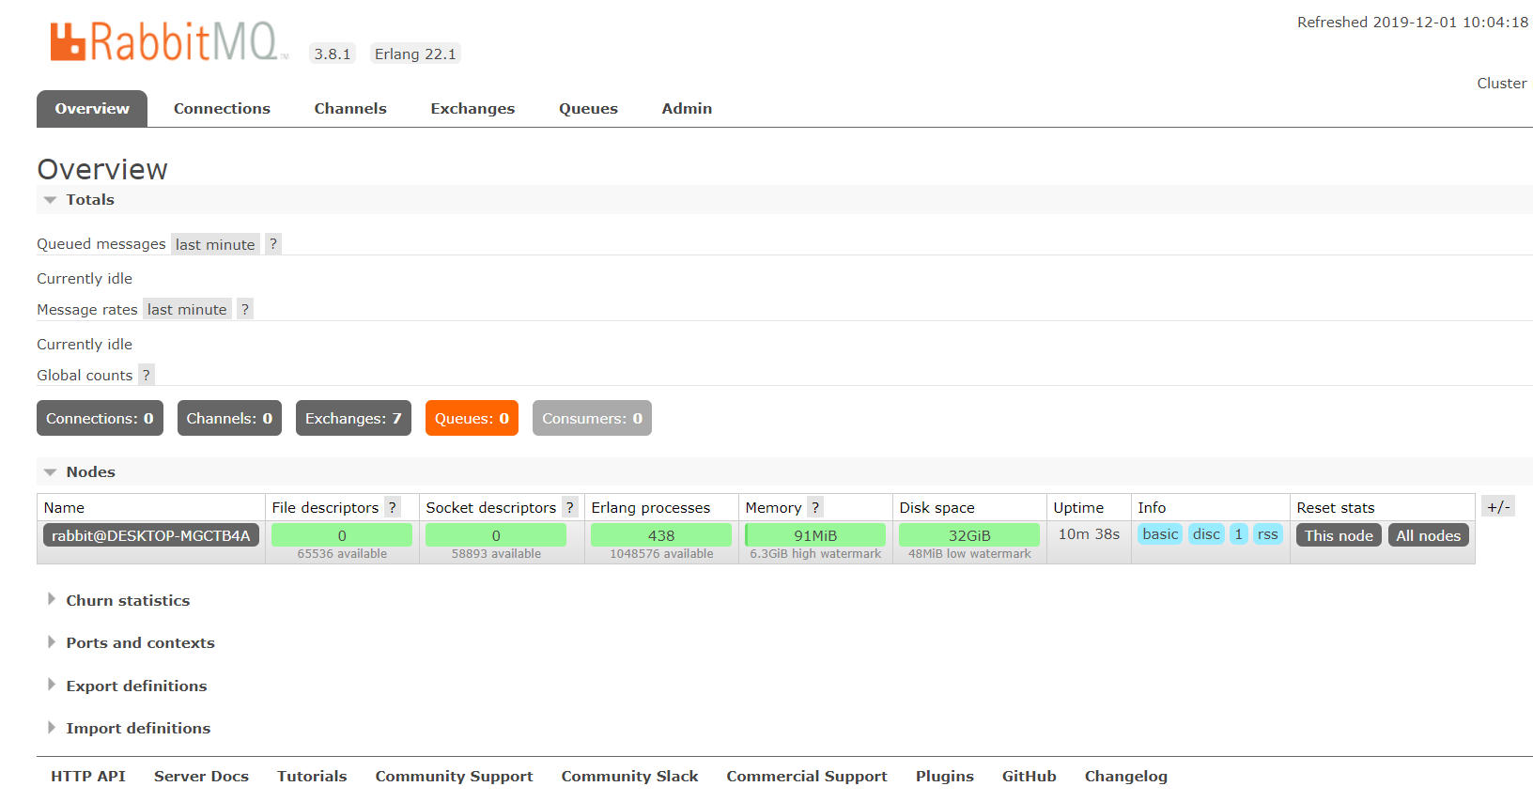Open help for Socket descriptors column
Screen dimensions: 1533x802
point(570,507)
